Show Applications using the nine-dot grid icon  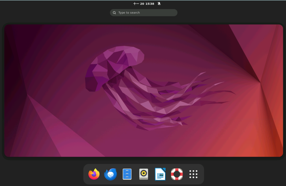click(193, 174)
